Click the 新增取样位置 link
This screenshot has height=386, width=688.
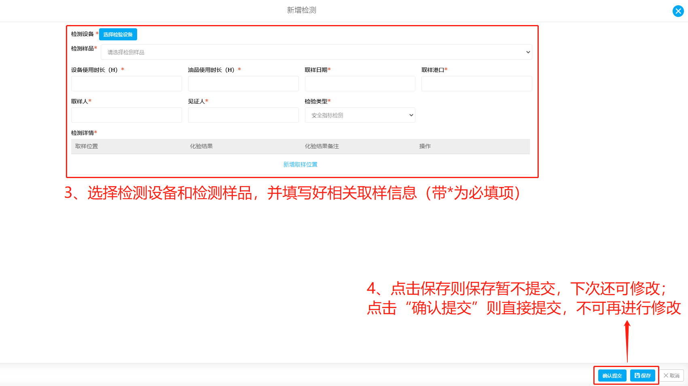[301, 164]
